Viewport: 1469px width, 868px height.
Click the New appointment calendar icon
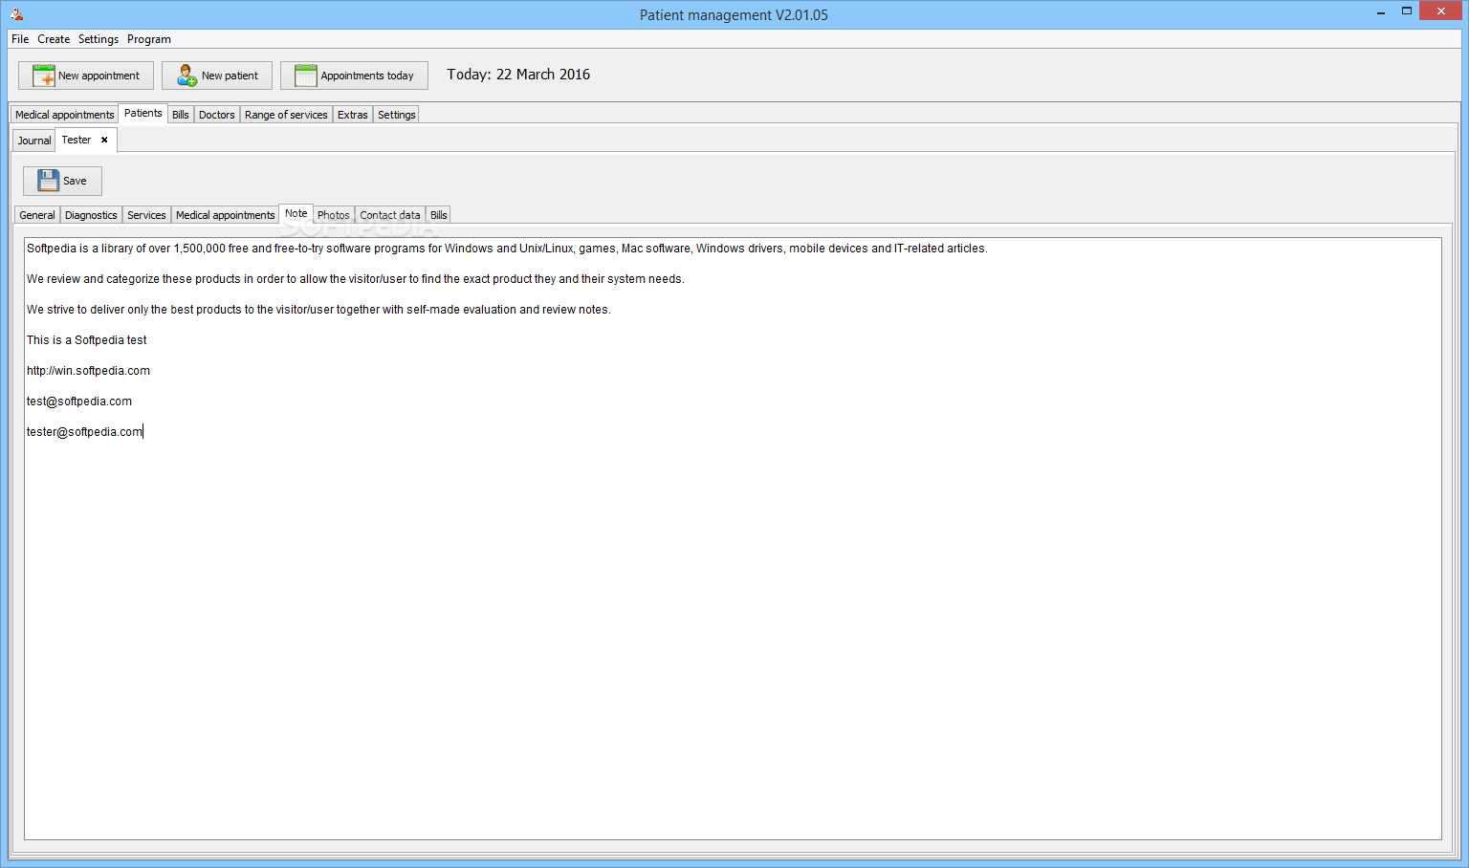[x=44, y=76]
